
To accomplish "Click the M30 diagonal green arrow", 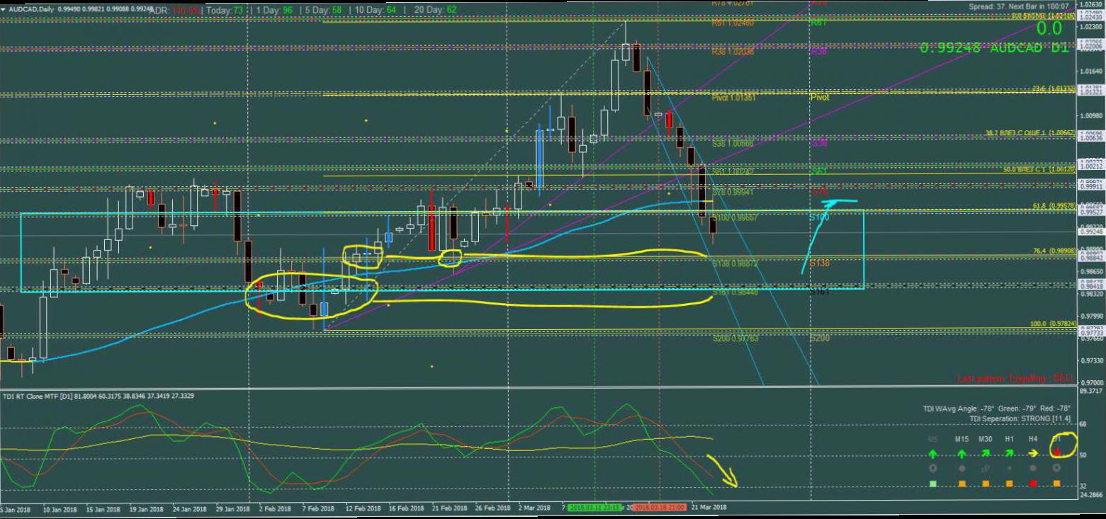I will (x=986, y=453).
